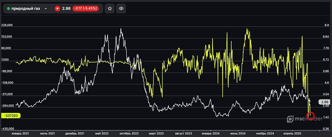Click the green status dot beside природный газ

point(9,9)
